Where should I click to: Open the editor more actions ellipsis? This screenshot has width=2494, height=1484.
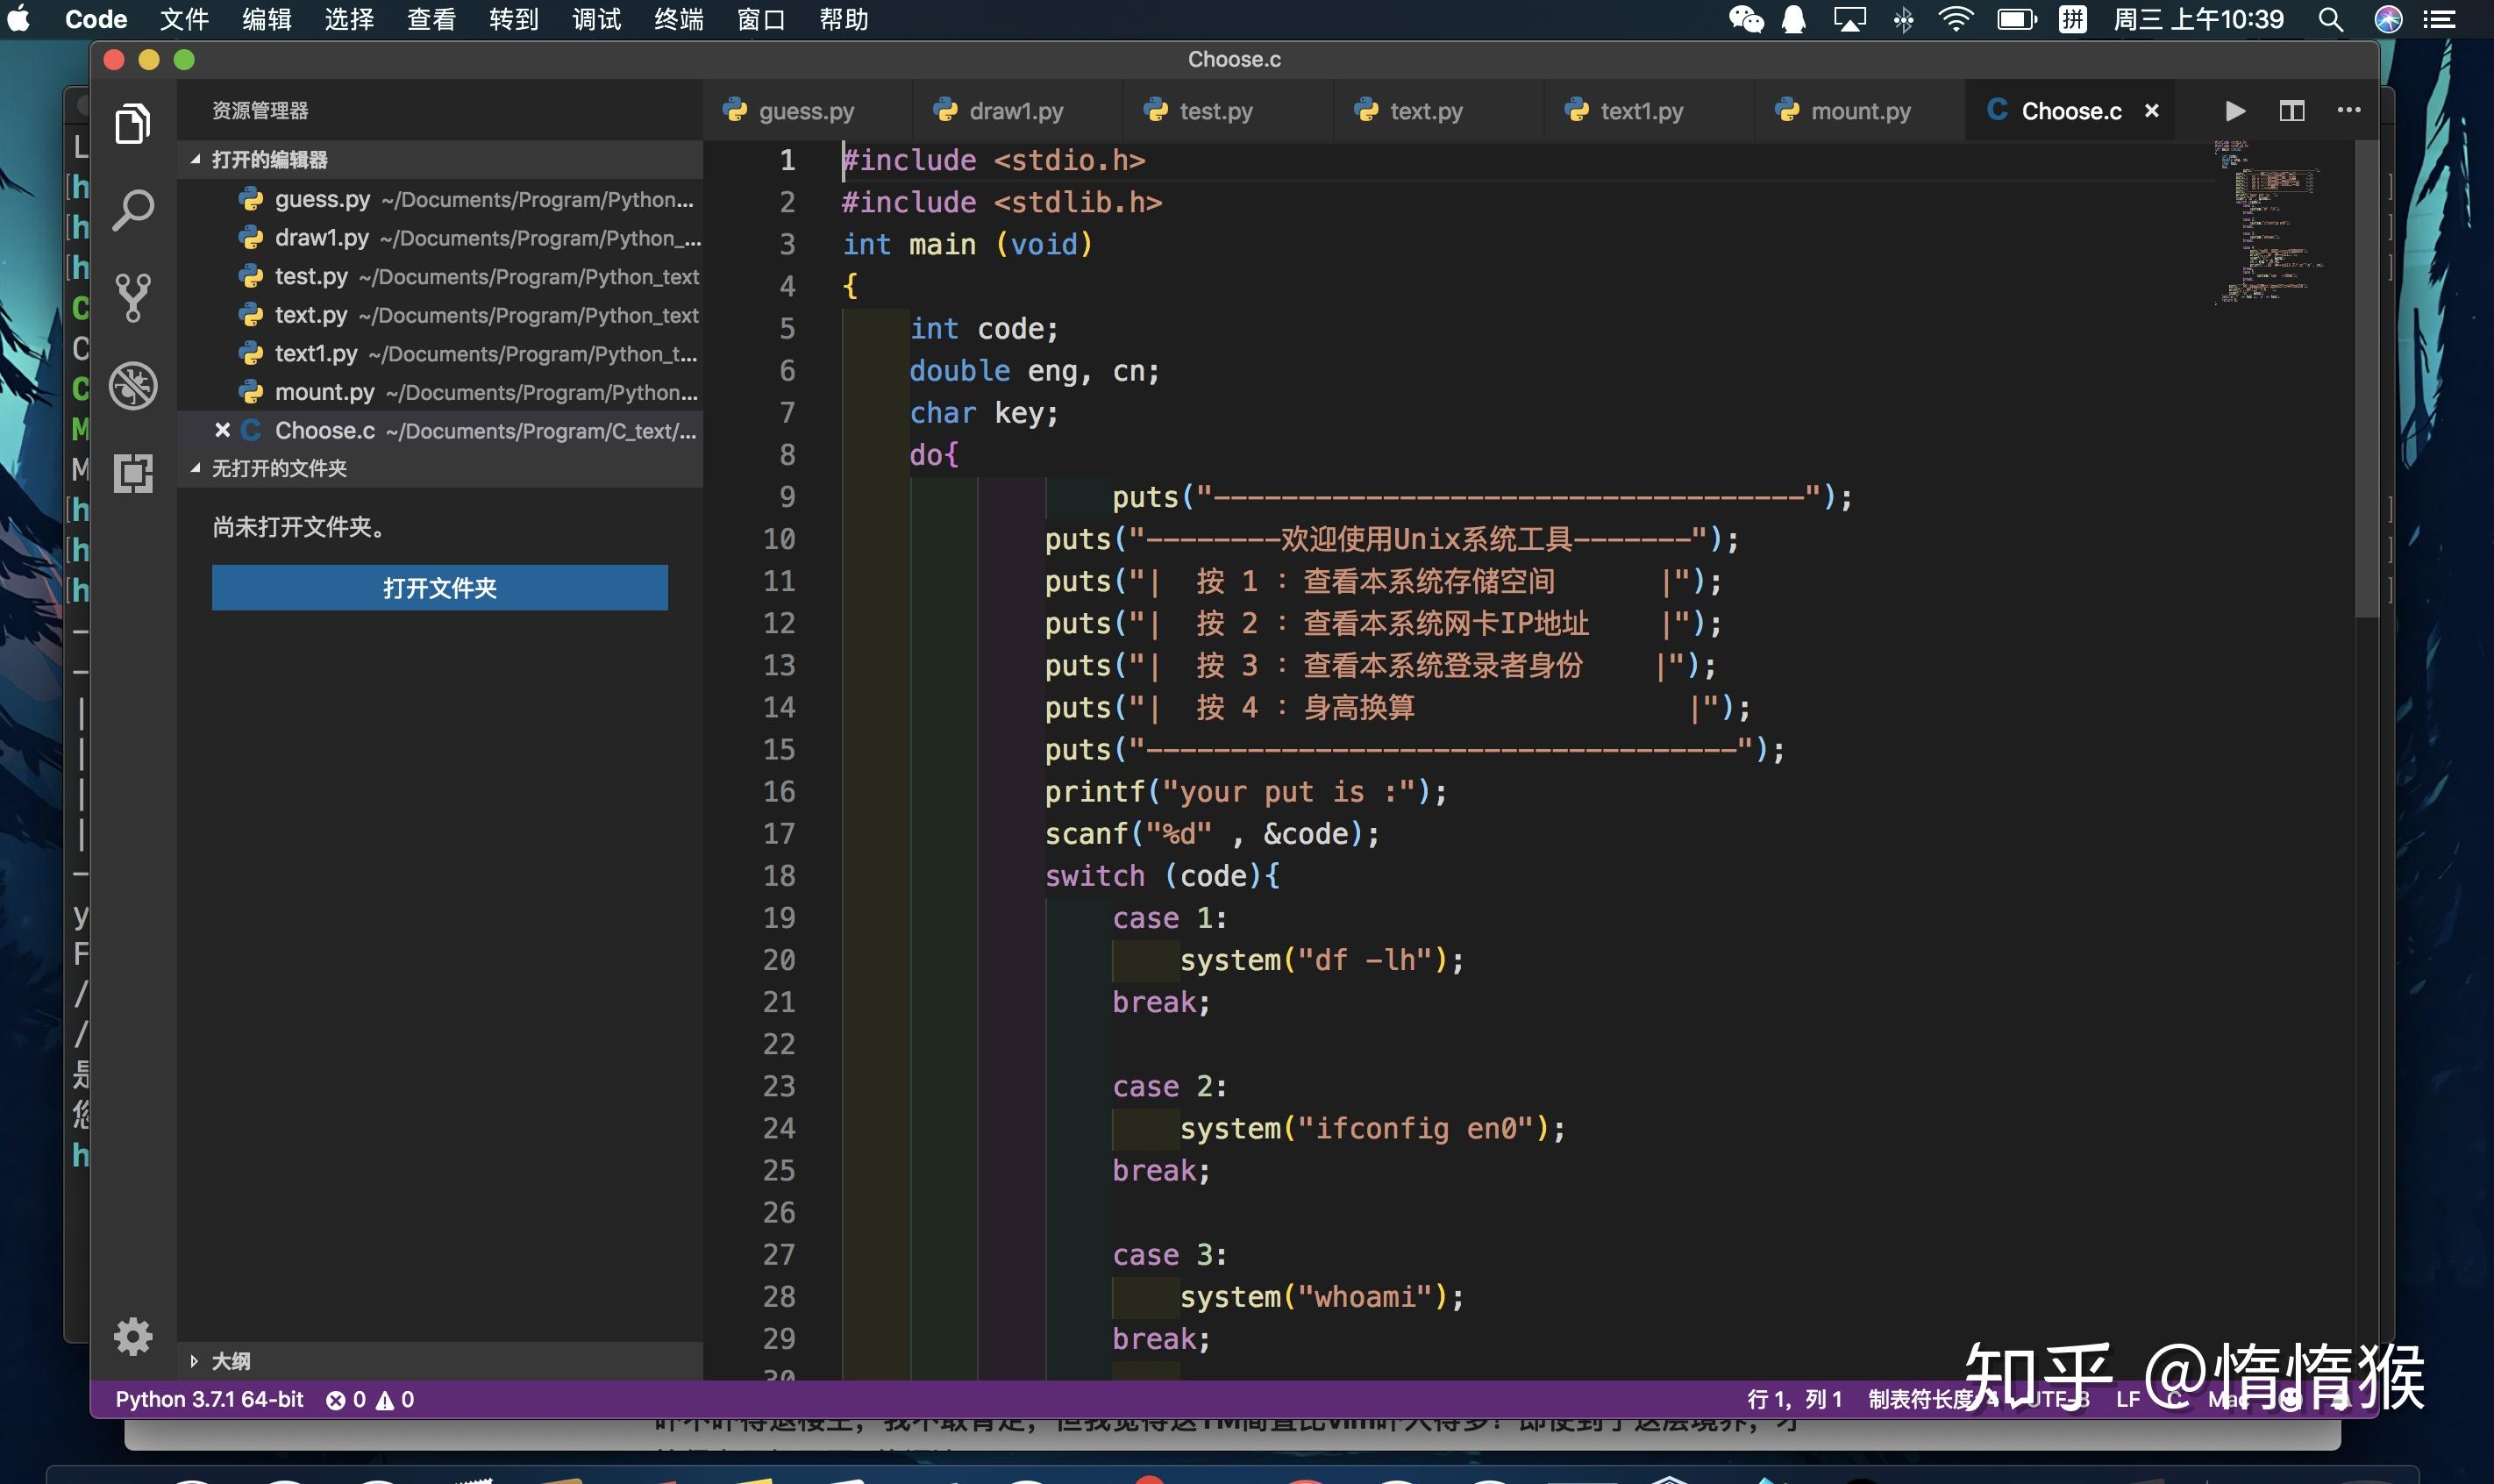[x=2348, y=111]
